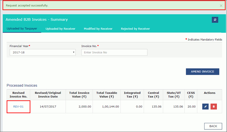Click the AMEND INVOICE button

(x=202, y=72)
